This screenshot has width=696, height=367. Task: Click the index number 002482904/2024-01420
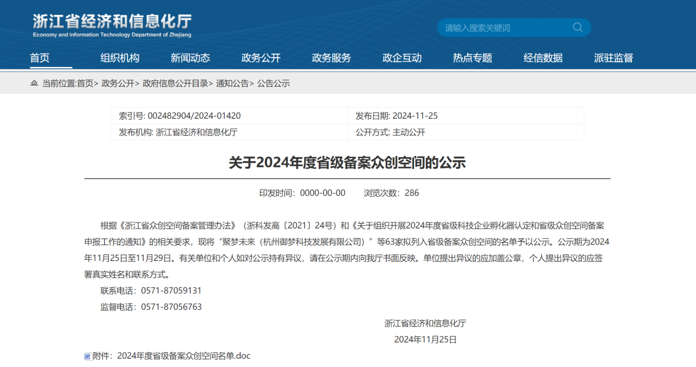[194, 116]
